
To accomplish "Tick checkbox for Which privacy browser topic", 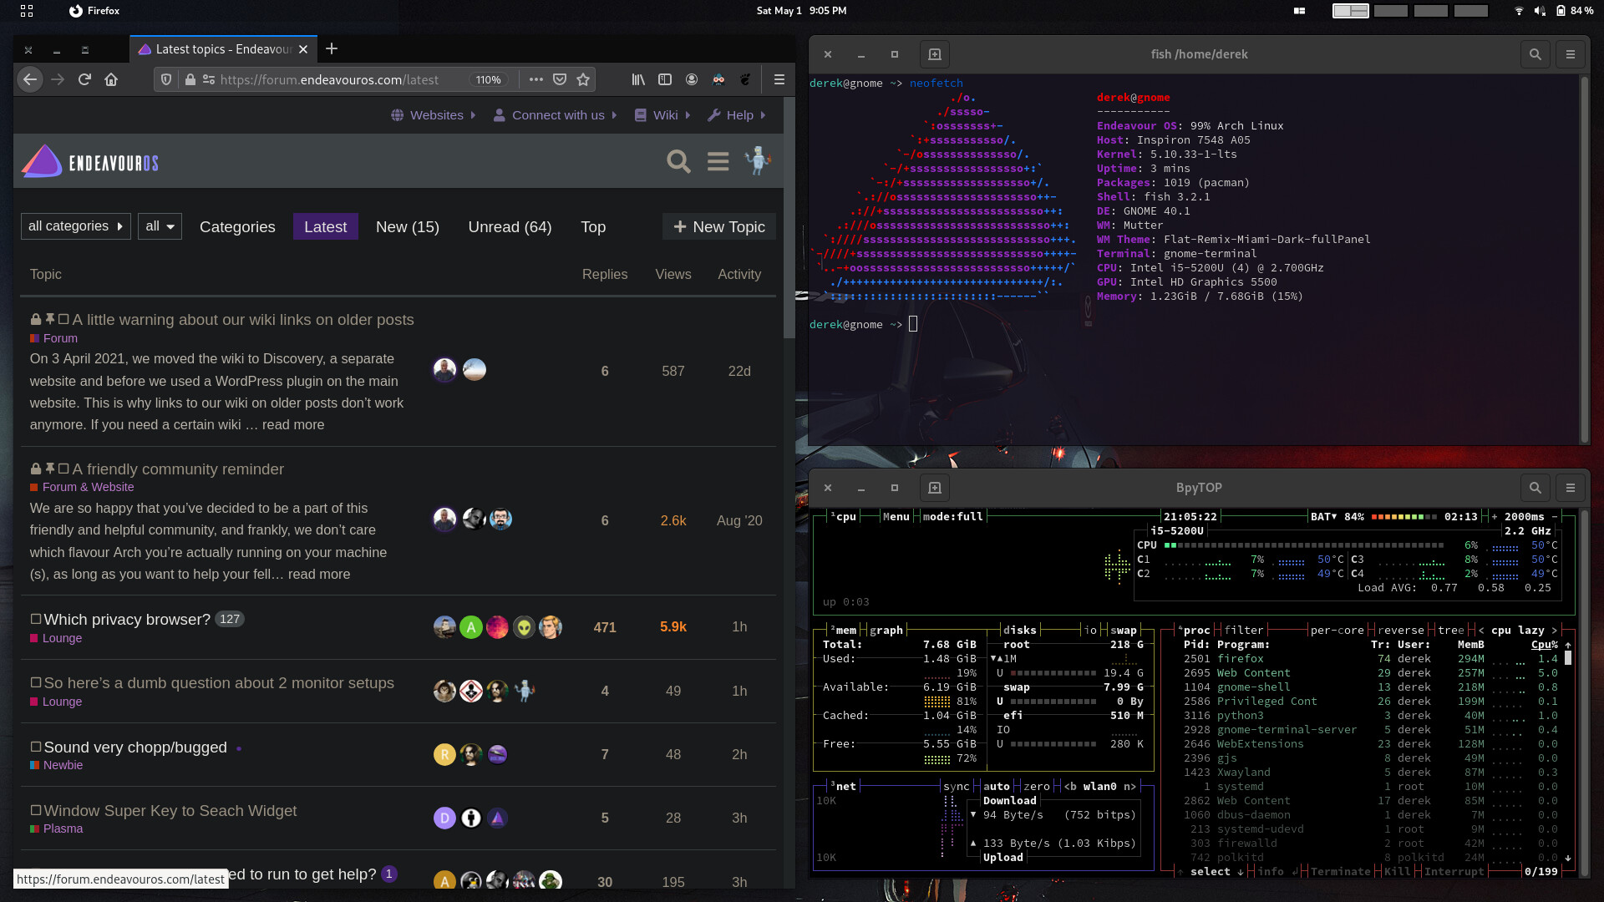I will click(36, 619).
